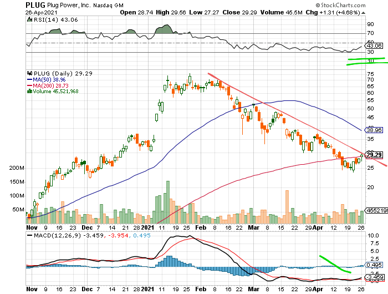Click the MACD value tag -3.459 on right
388x294 pixels.
coord(374,277)
